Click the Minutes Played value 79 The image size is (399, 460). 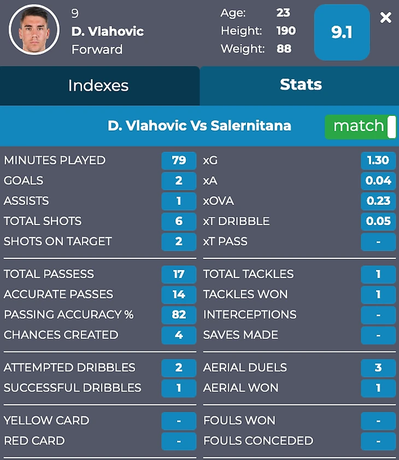pyautogui.click(x=179, y=161)
